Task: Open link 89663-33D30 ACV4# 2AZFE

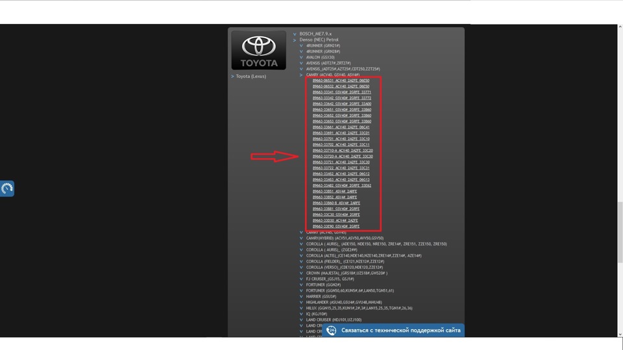Action: (335, 220)
